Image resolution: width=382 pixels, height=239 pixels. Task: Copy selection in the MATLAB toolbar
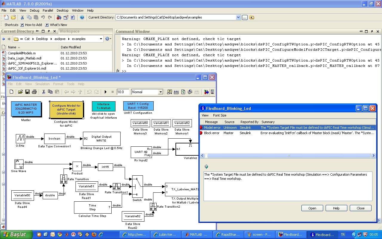[29, 17]
